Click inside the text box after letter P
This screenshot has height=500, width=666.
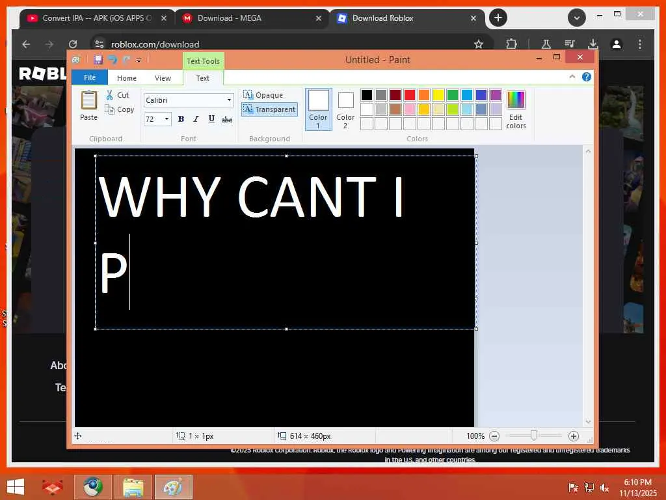click(x=129, y=272)
